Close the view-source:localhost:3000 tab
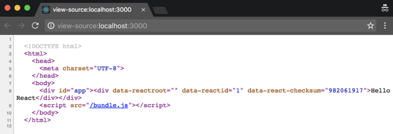The height and width of the screenshot is (134, 393). click(143, 10)
